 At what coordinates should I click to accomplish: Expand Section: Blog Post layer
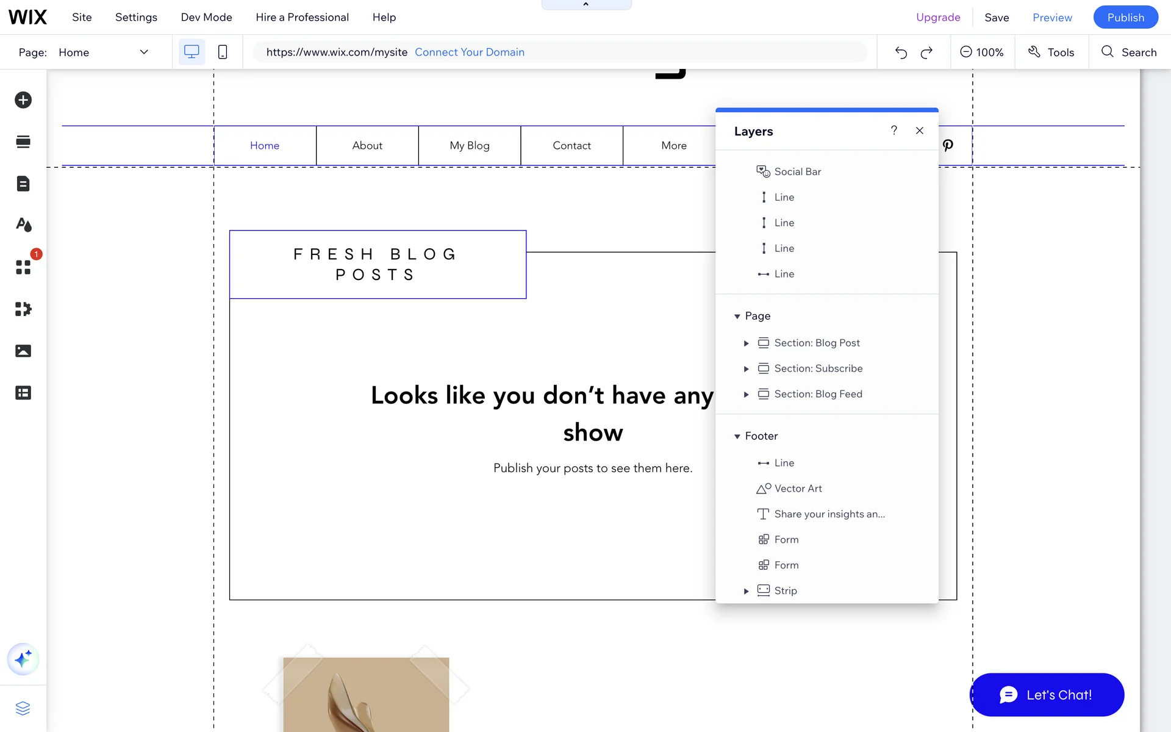[x=746, y=343]
